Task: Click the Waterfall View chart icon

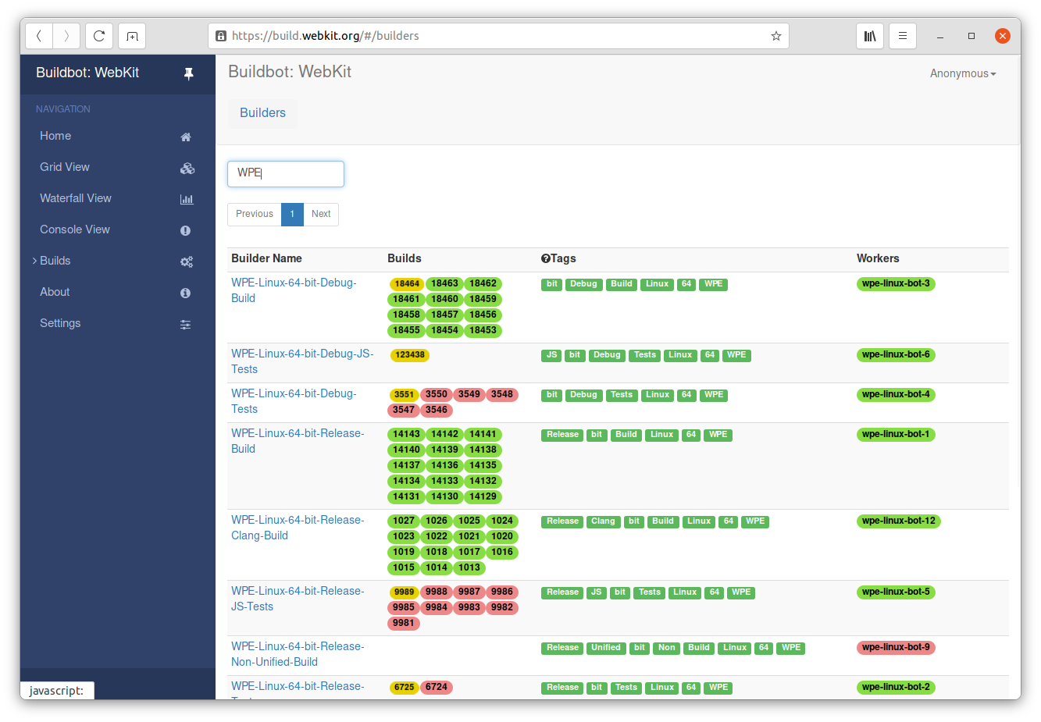Action: click(x=187, y=199)
